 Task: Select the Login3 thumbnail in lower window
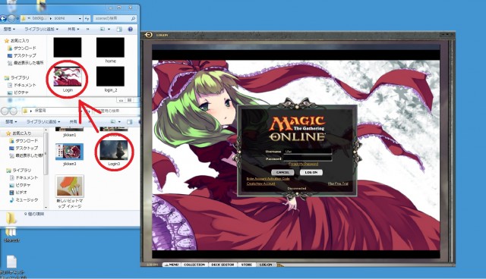click(x=114, y=153)
